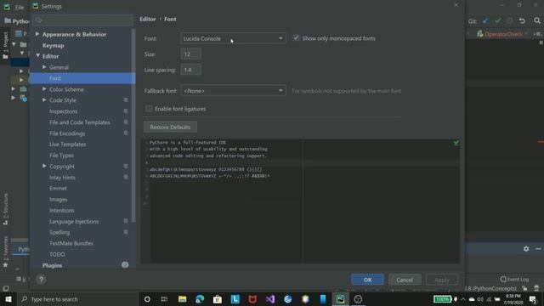
Task: Select Keymap in settings tree
Action: click(x=53, y=45)
